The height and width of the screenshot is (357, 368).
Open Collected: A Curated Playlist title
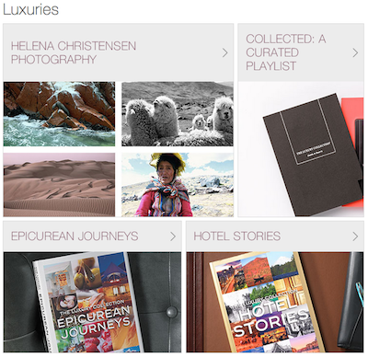pos(286,52)
